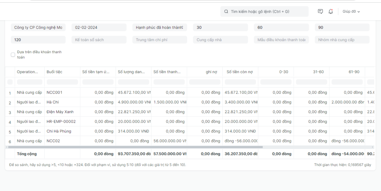Select the 'Nhóm nhà cung cấp' filter field
This screenshot has width=381, height=191.
[342, 40]
